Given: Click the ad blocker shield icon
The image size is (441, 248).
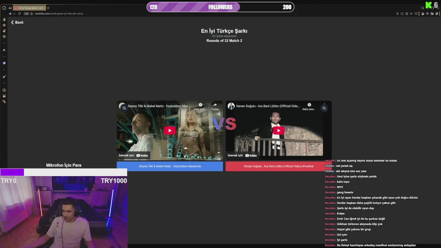Looking at the screenshot, I should (407, 14).
